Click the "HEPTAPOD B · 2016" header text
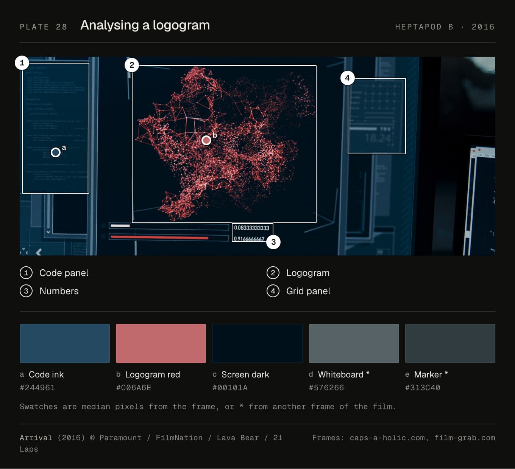This screenshot has width=515, height=469. [x=445, y=27]
